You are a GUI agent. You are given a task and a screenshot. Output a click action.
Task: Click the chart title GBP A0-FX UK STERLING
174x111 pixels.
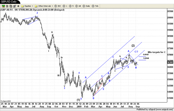pos(32,10)
